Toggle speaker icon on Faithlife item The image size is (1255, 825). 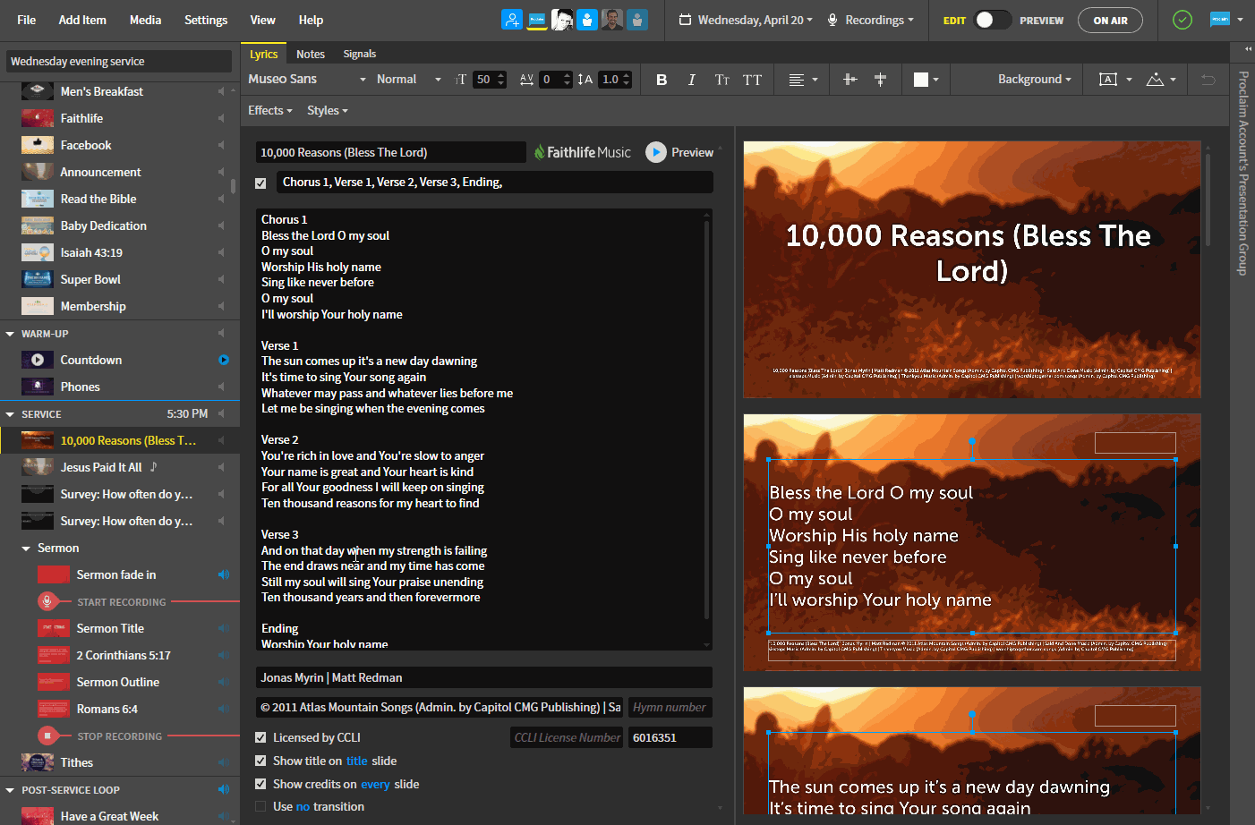pos(221,118)
